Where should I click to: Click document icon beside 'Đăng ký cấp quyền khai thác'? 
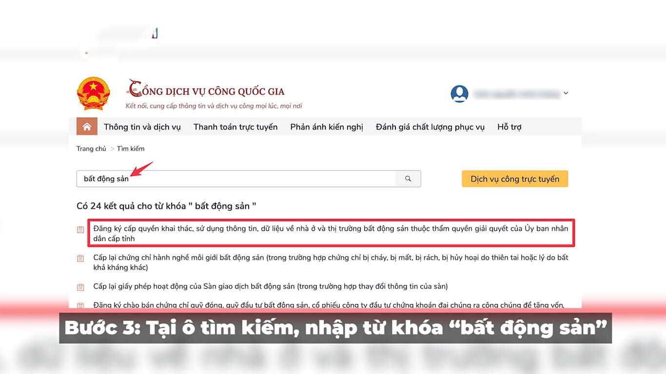click(80, 229)
